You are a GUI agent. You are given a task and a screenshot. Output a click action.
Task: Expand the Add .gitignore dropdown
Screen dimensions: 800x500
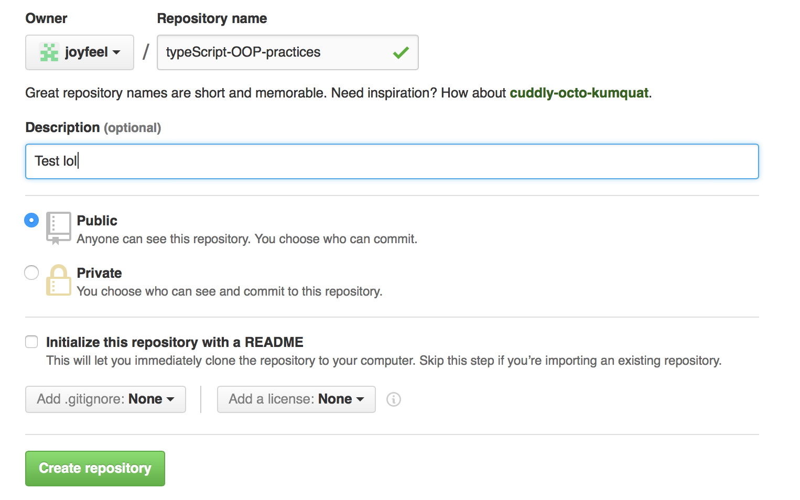pyautogui.click(x=105, y=399)
